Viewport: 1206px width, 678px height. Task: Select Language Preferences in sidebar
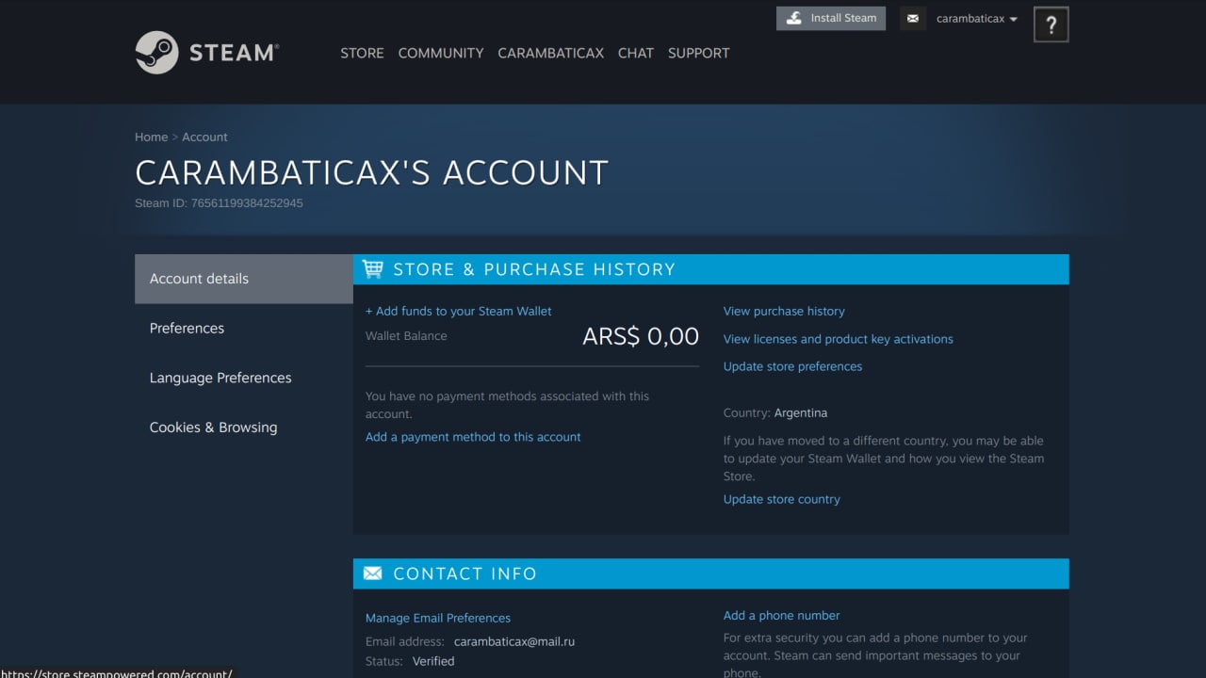pyautogui.click(x=244, y=378)
